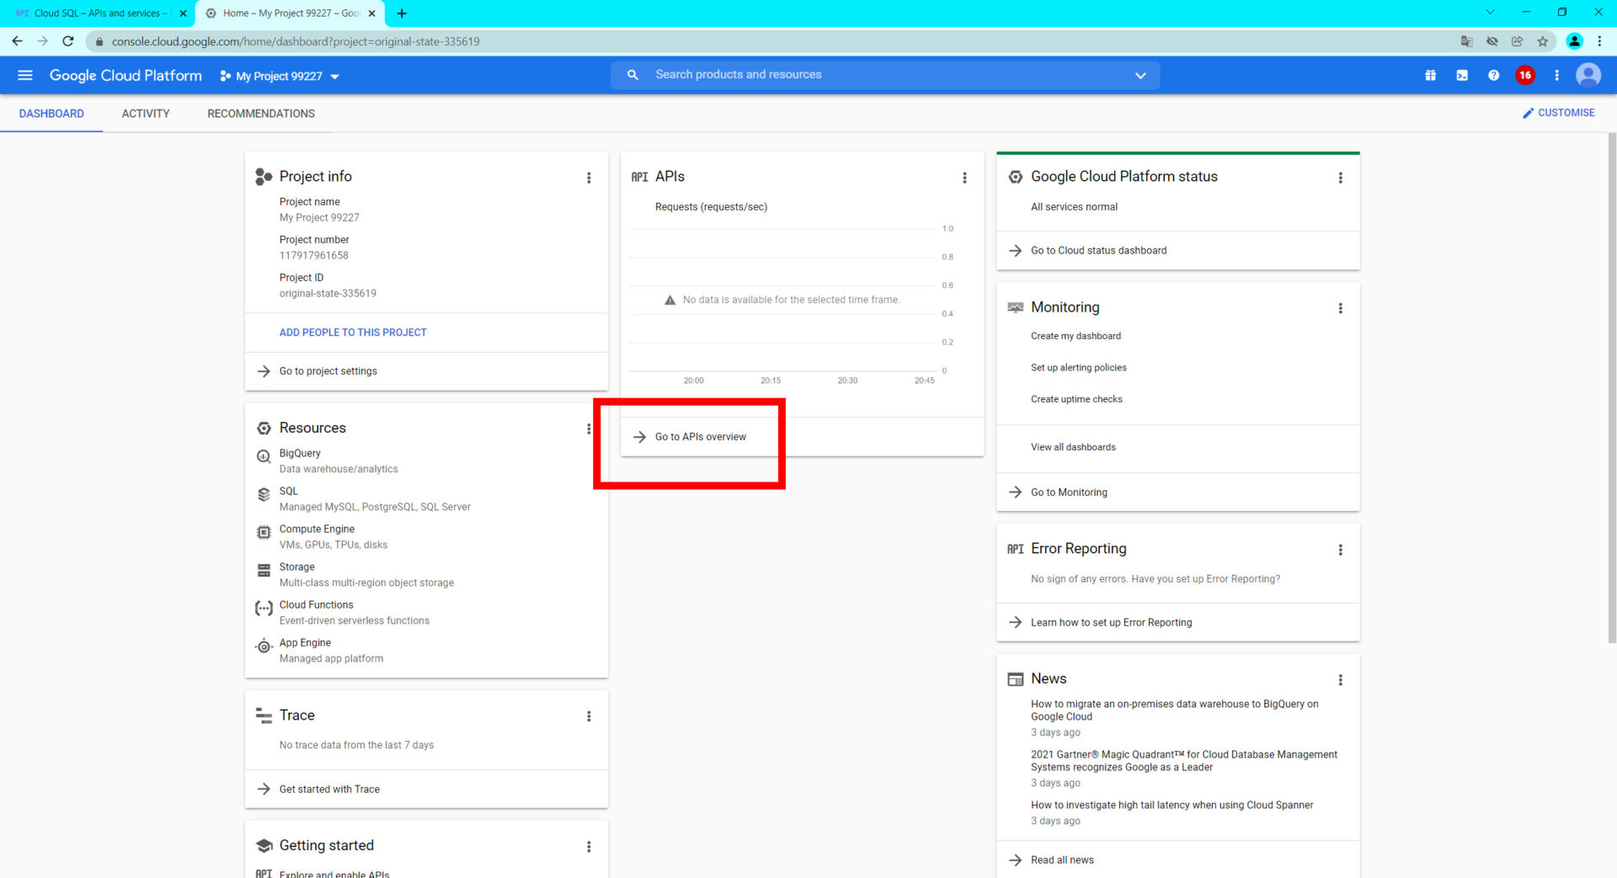Click the Storage resource icon
Image resolution: width=1617 pixels, height=878 pixels.
tap(264, 570)
